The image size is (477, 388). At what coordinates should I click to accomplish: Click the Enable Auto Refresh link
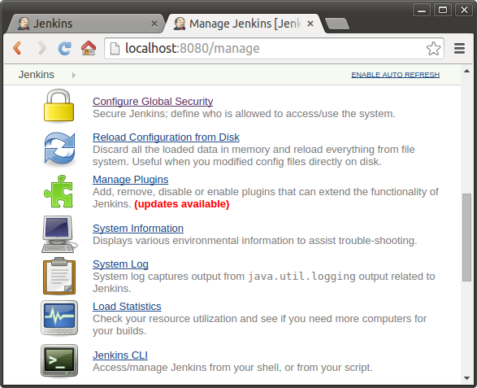pyautogui.click(x=396, y=75)
